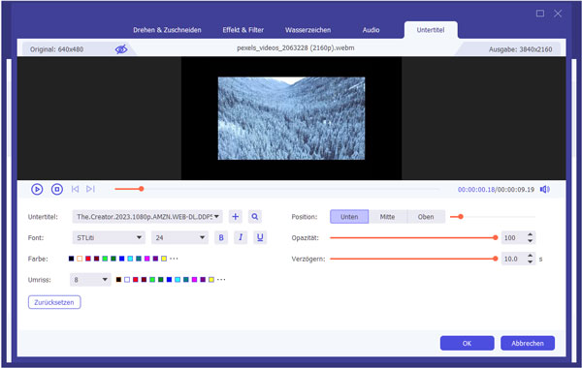Viewport: 582px width, 368px height.
Task: Click the forest video preview frame
Action: click(291, 118)
